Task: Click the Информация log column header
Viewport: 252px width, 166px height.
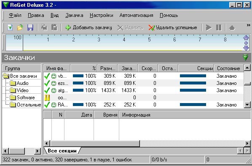Action: [x=185, y=115]
